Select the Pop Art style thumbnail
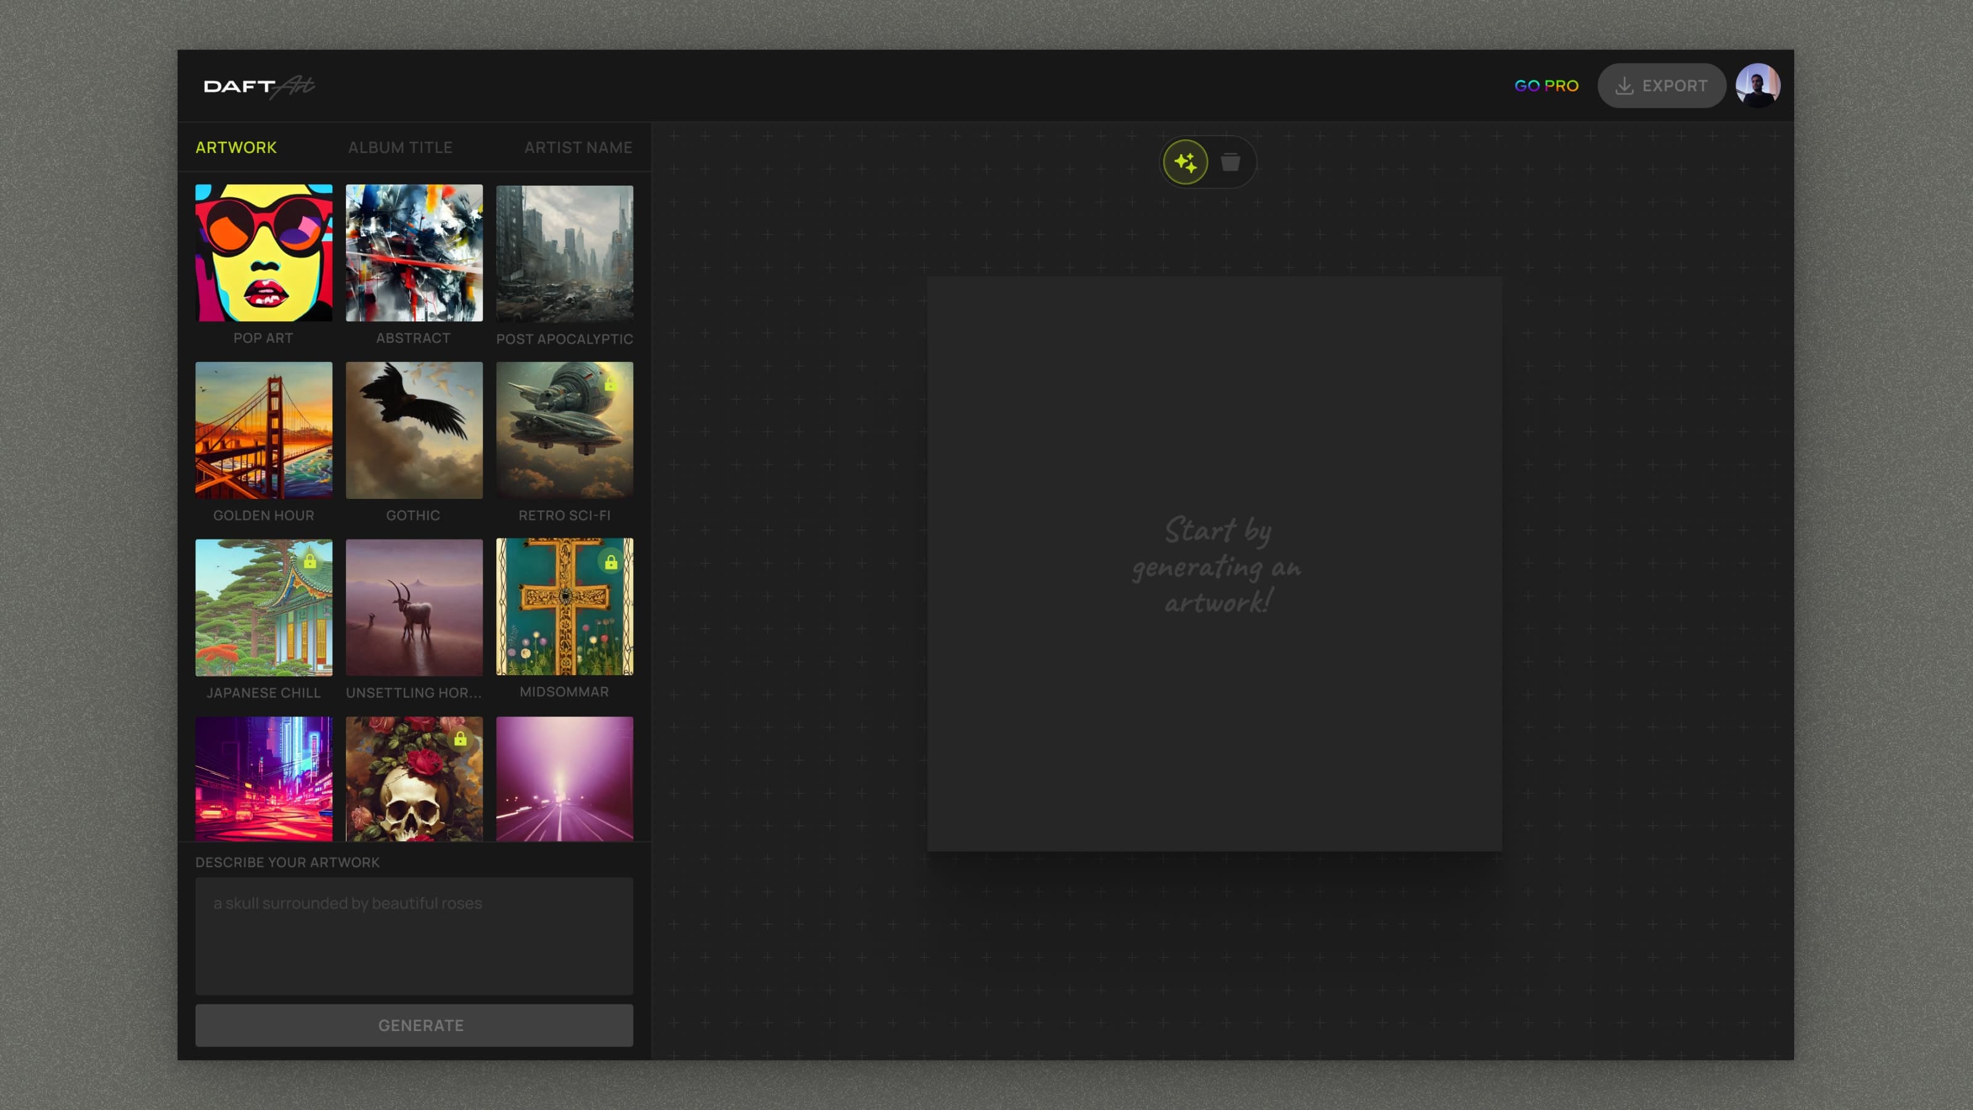 point(263,253)
